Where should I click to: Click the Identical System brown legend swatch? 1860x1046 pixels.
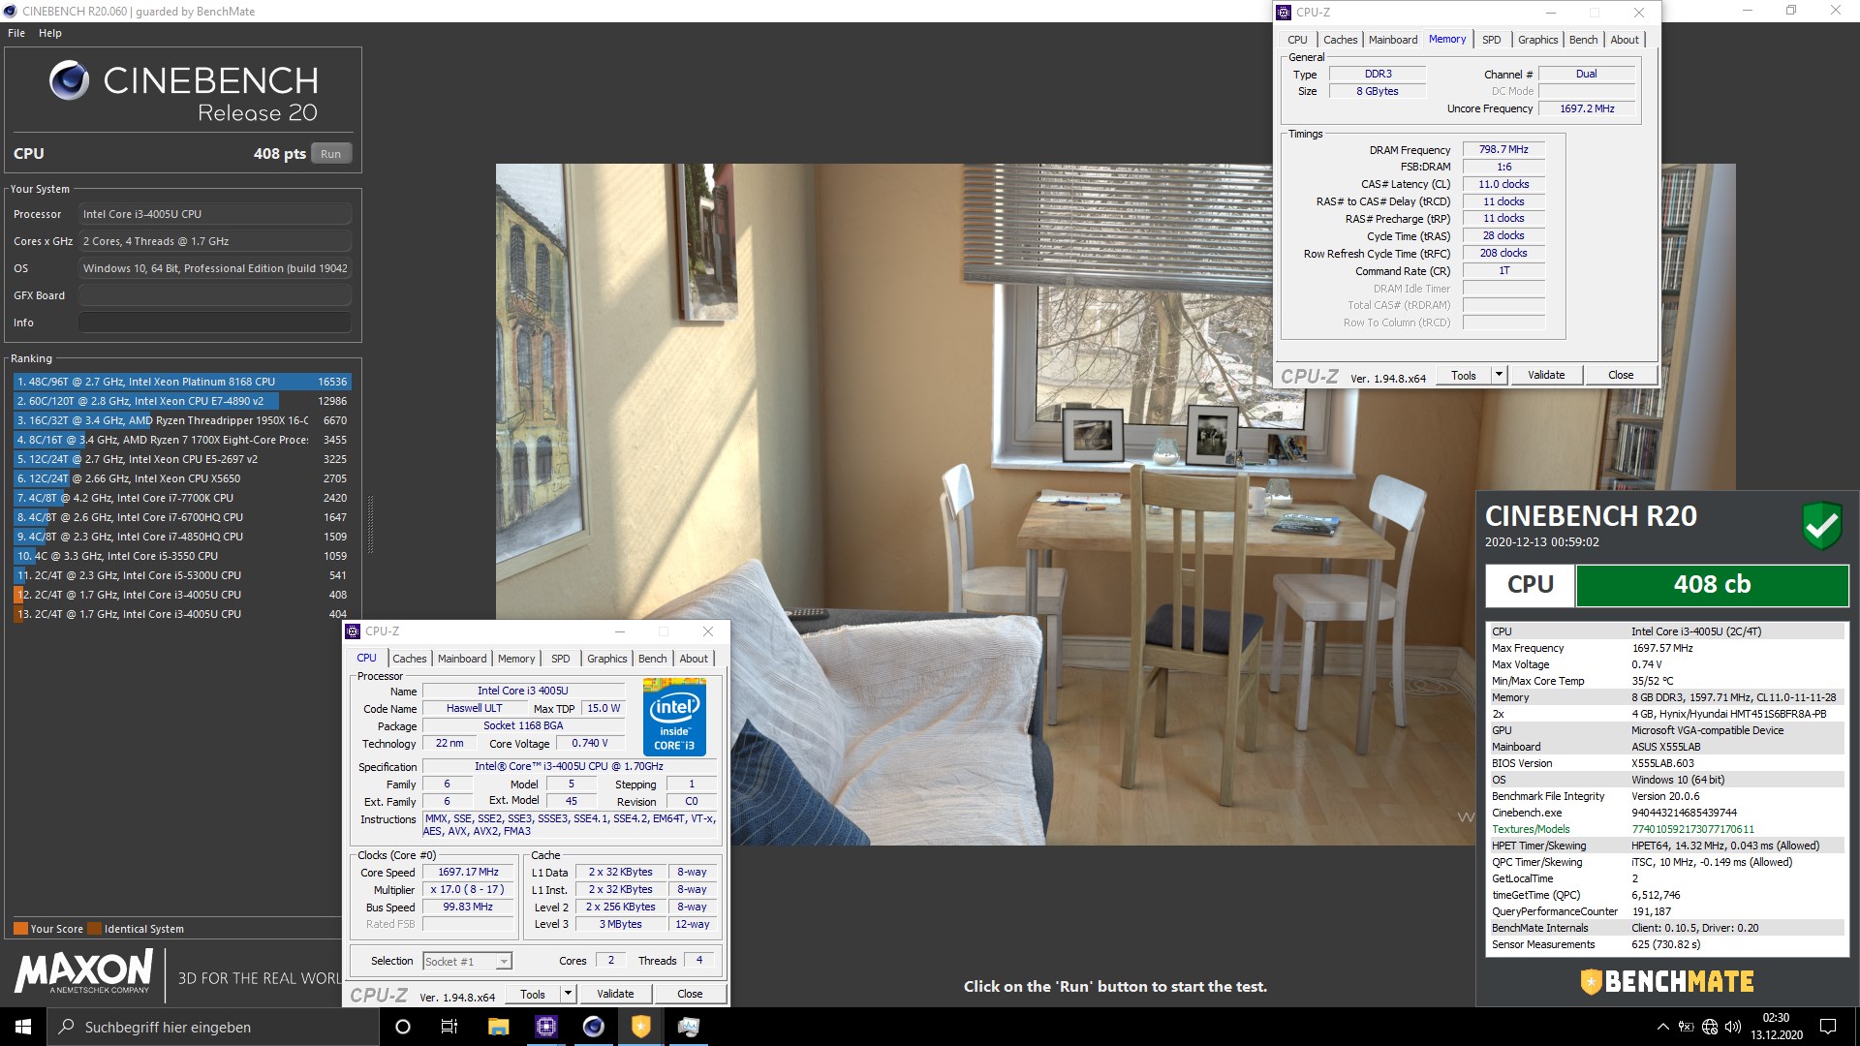(x=94, y=929)
